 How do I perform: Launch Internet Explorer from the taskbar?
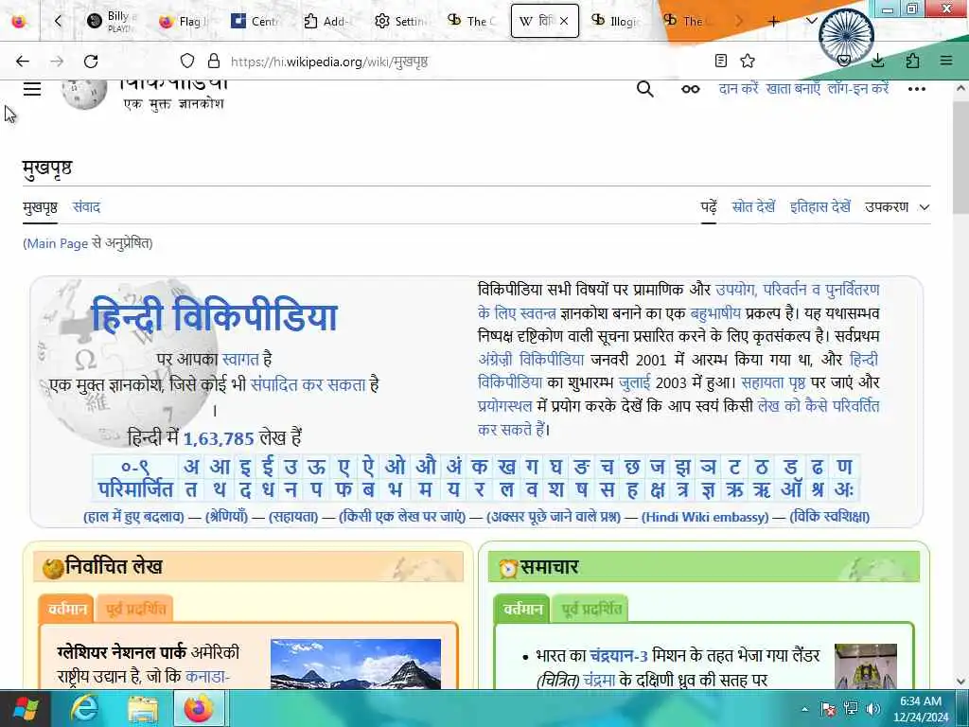point(84,708)
